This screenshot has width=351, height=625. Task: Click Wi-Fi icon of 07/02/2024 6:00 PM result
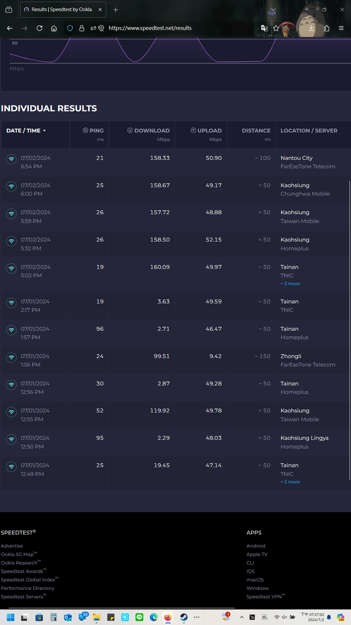point(11,187)
